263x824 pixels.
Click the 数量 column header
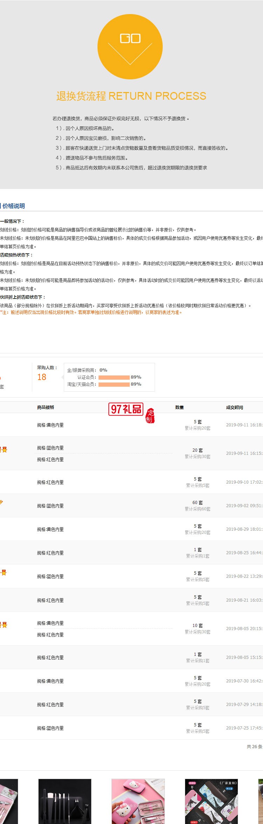point(180,407)
